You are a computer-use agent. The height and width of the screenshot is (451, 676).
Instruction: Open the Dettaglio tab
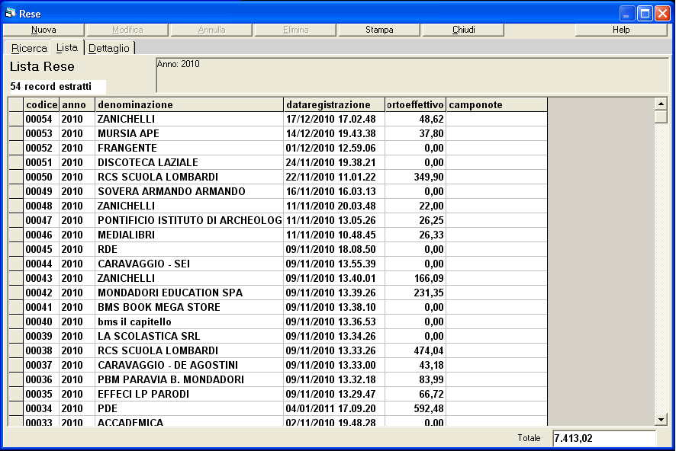coord(108,48)
